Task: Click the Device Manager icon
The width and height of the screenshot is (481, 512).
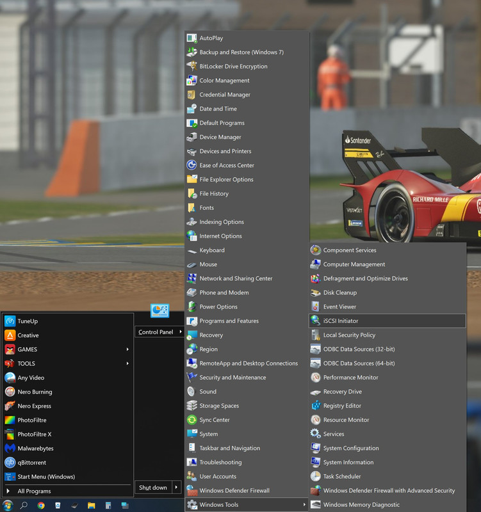Action: click(x=192, y=137)
